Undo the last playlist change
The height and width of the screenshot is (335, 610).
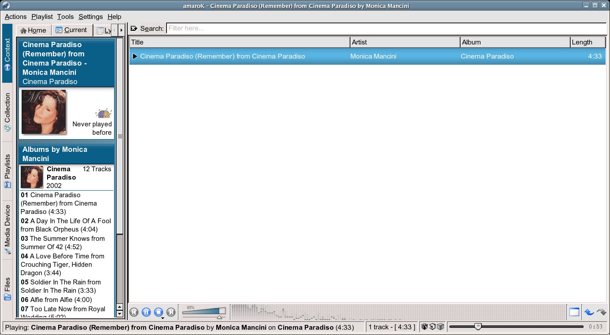tap(589, 312)
